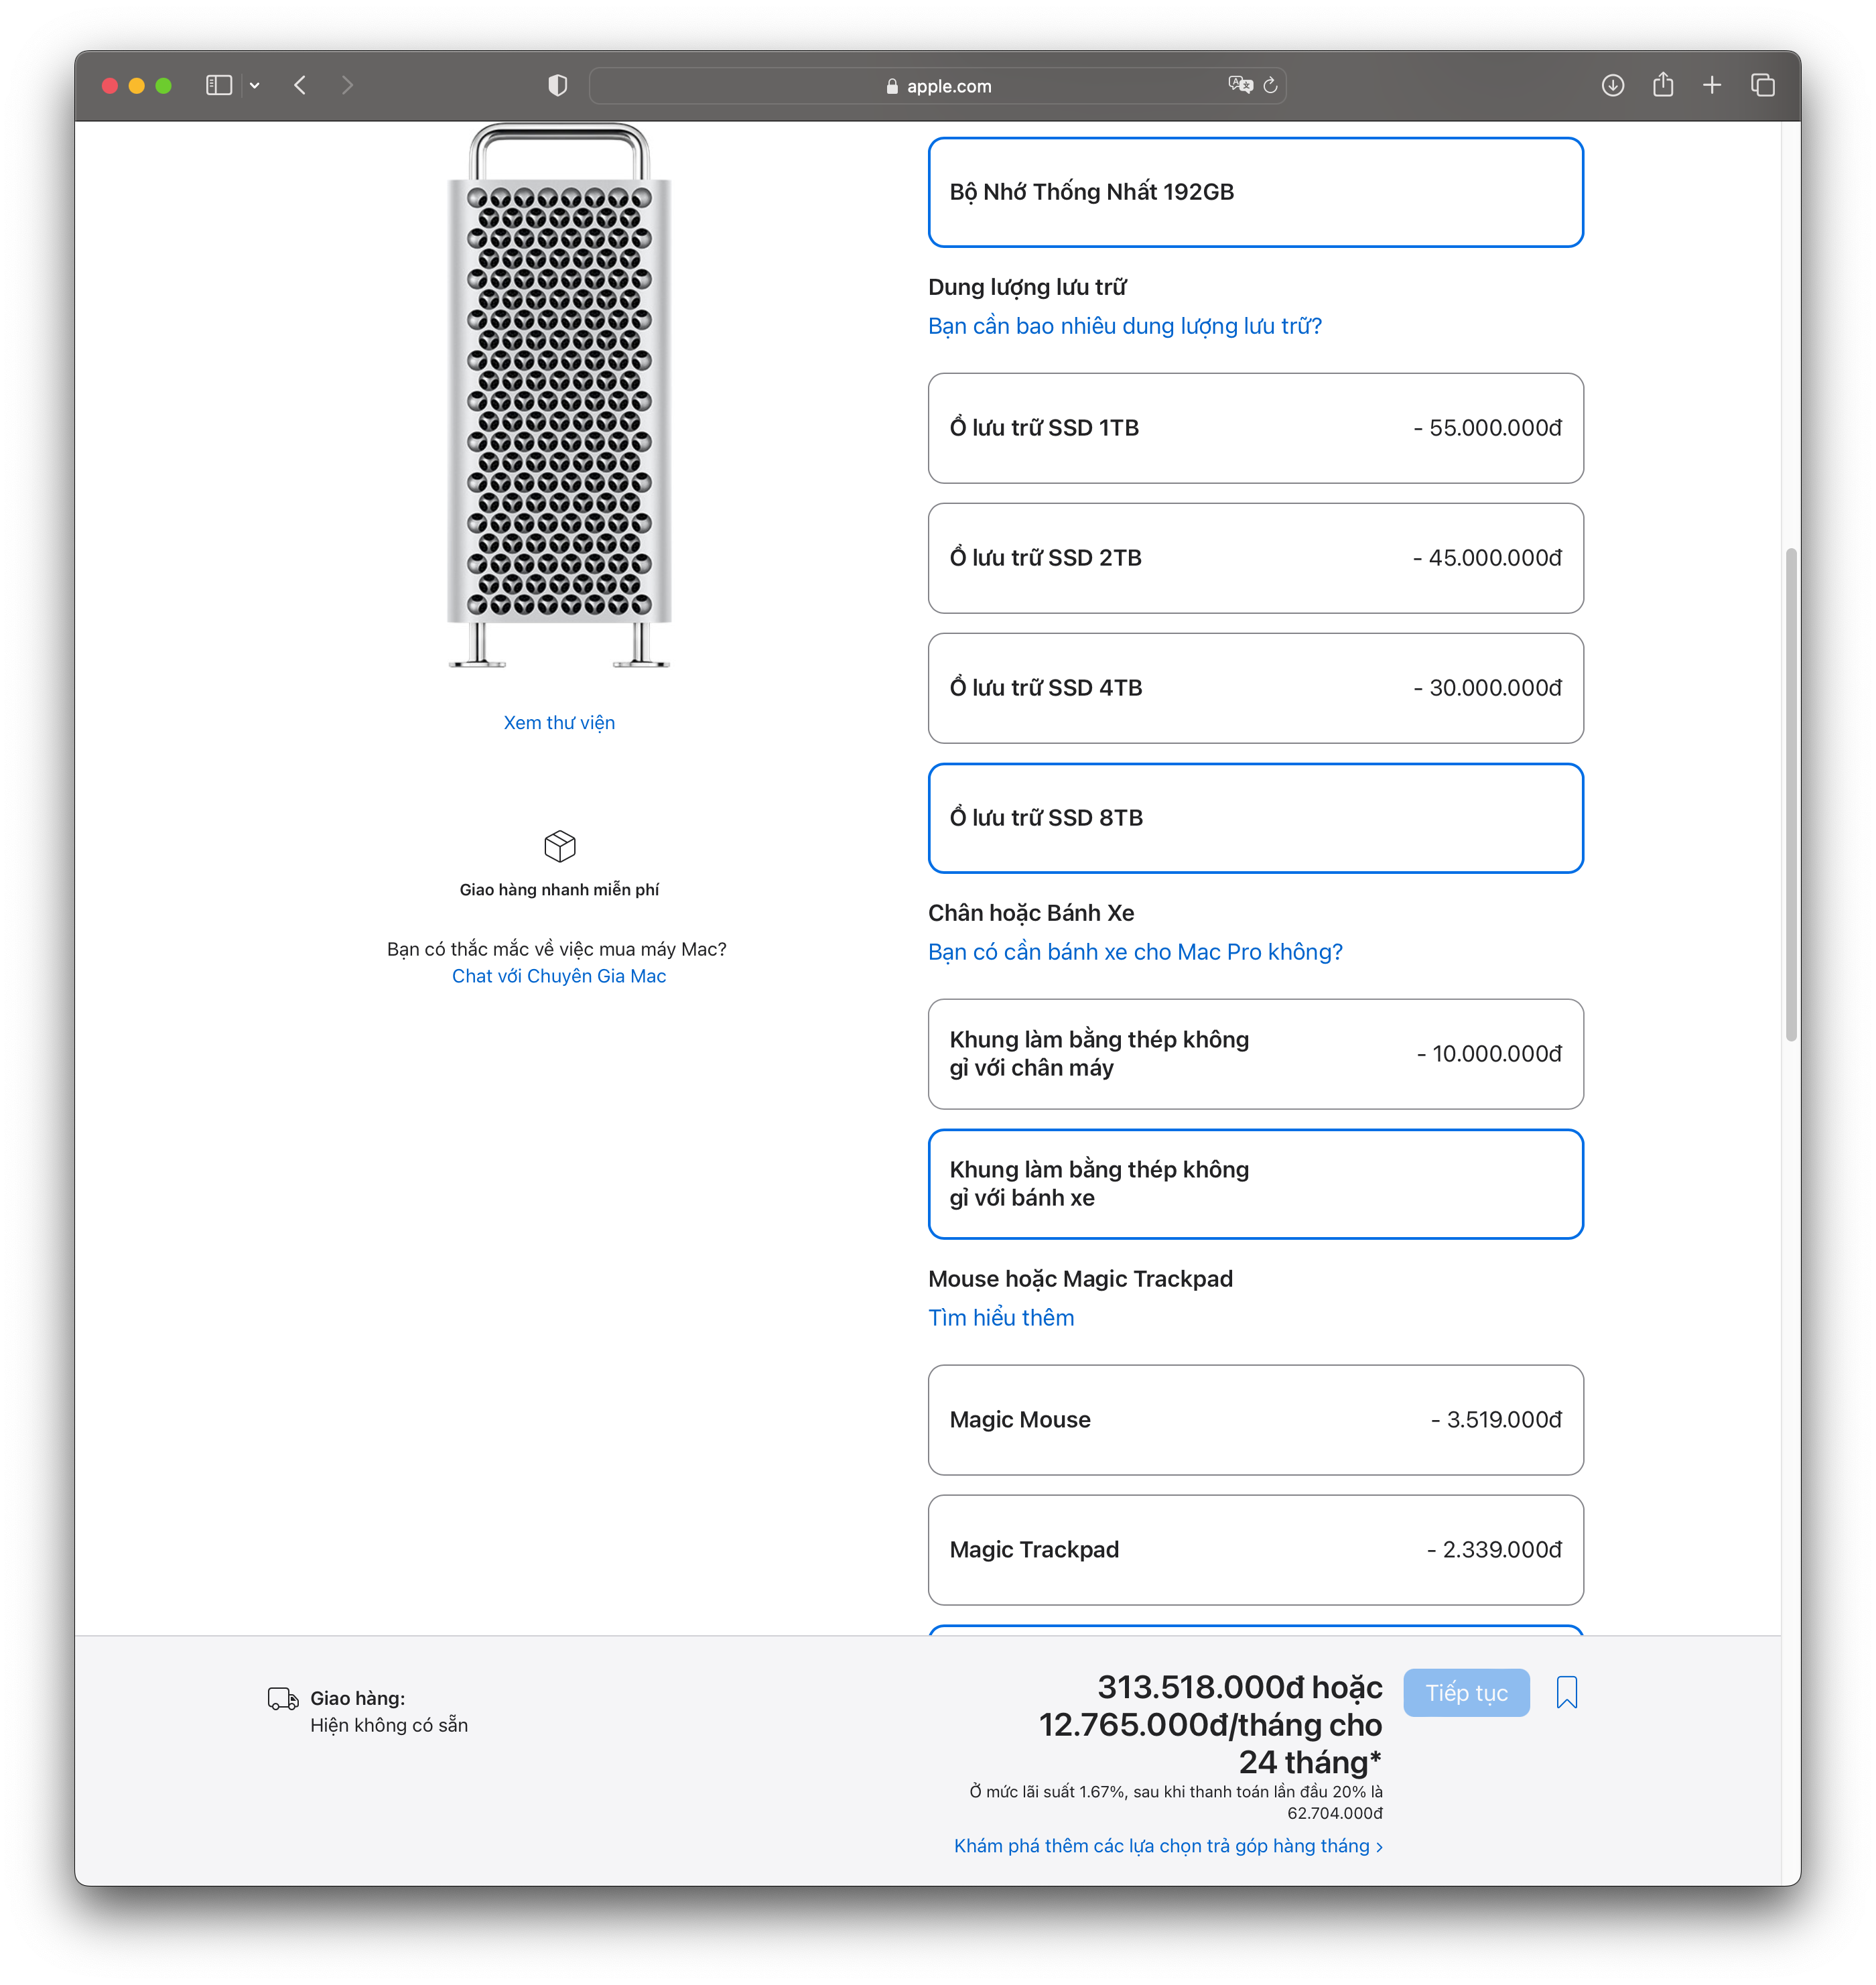Open the Share menu icon
Image resolution: width=1876 pixels, height=1985 pixels.
coord(1663,85)
